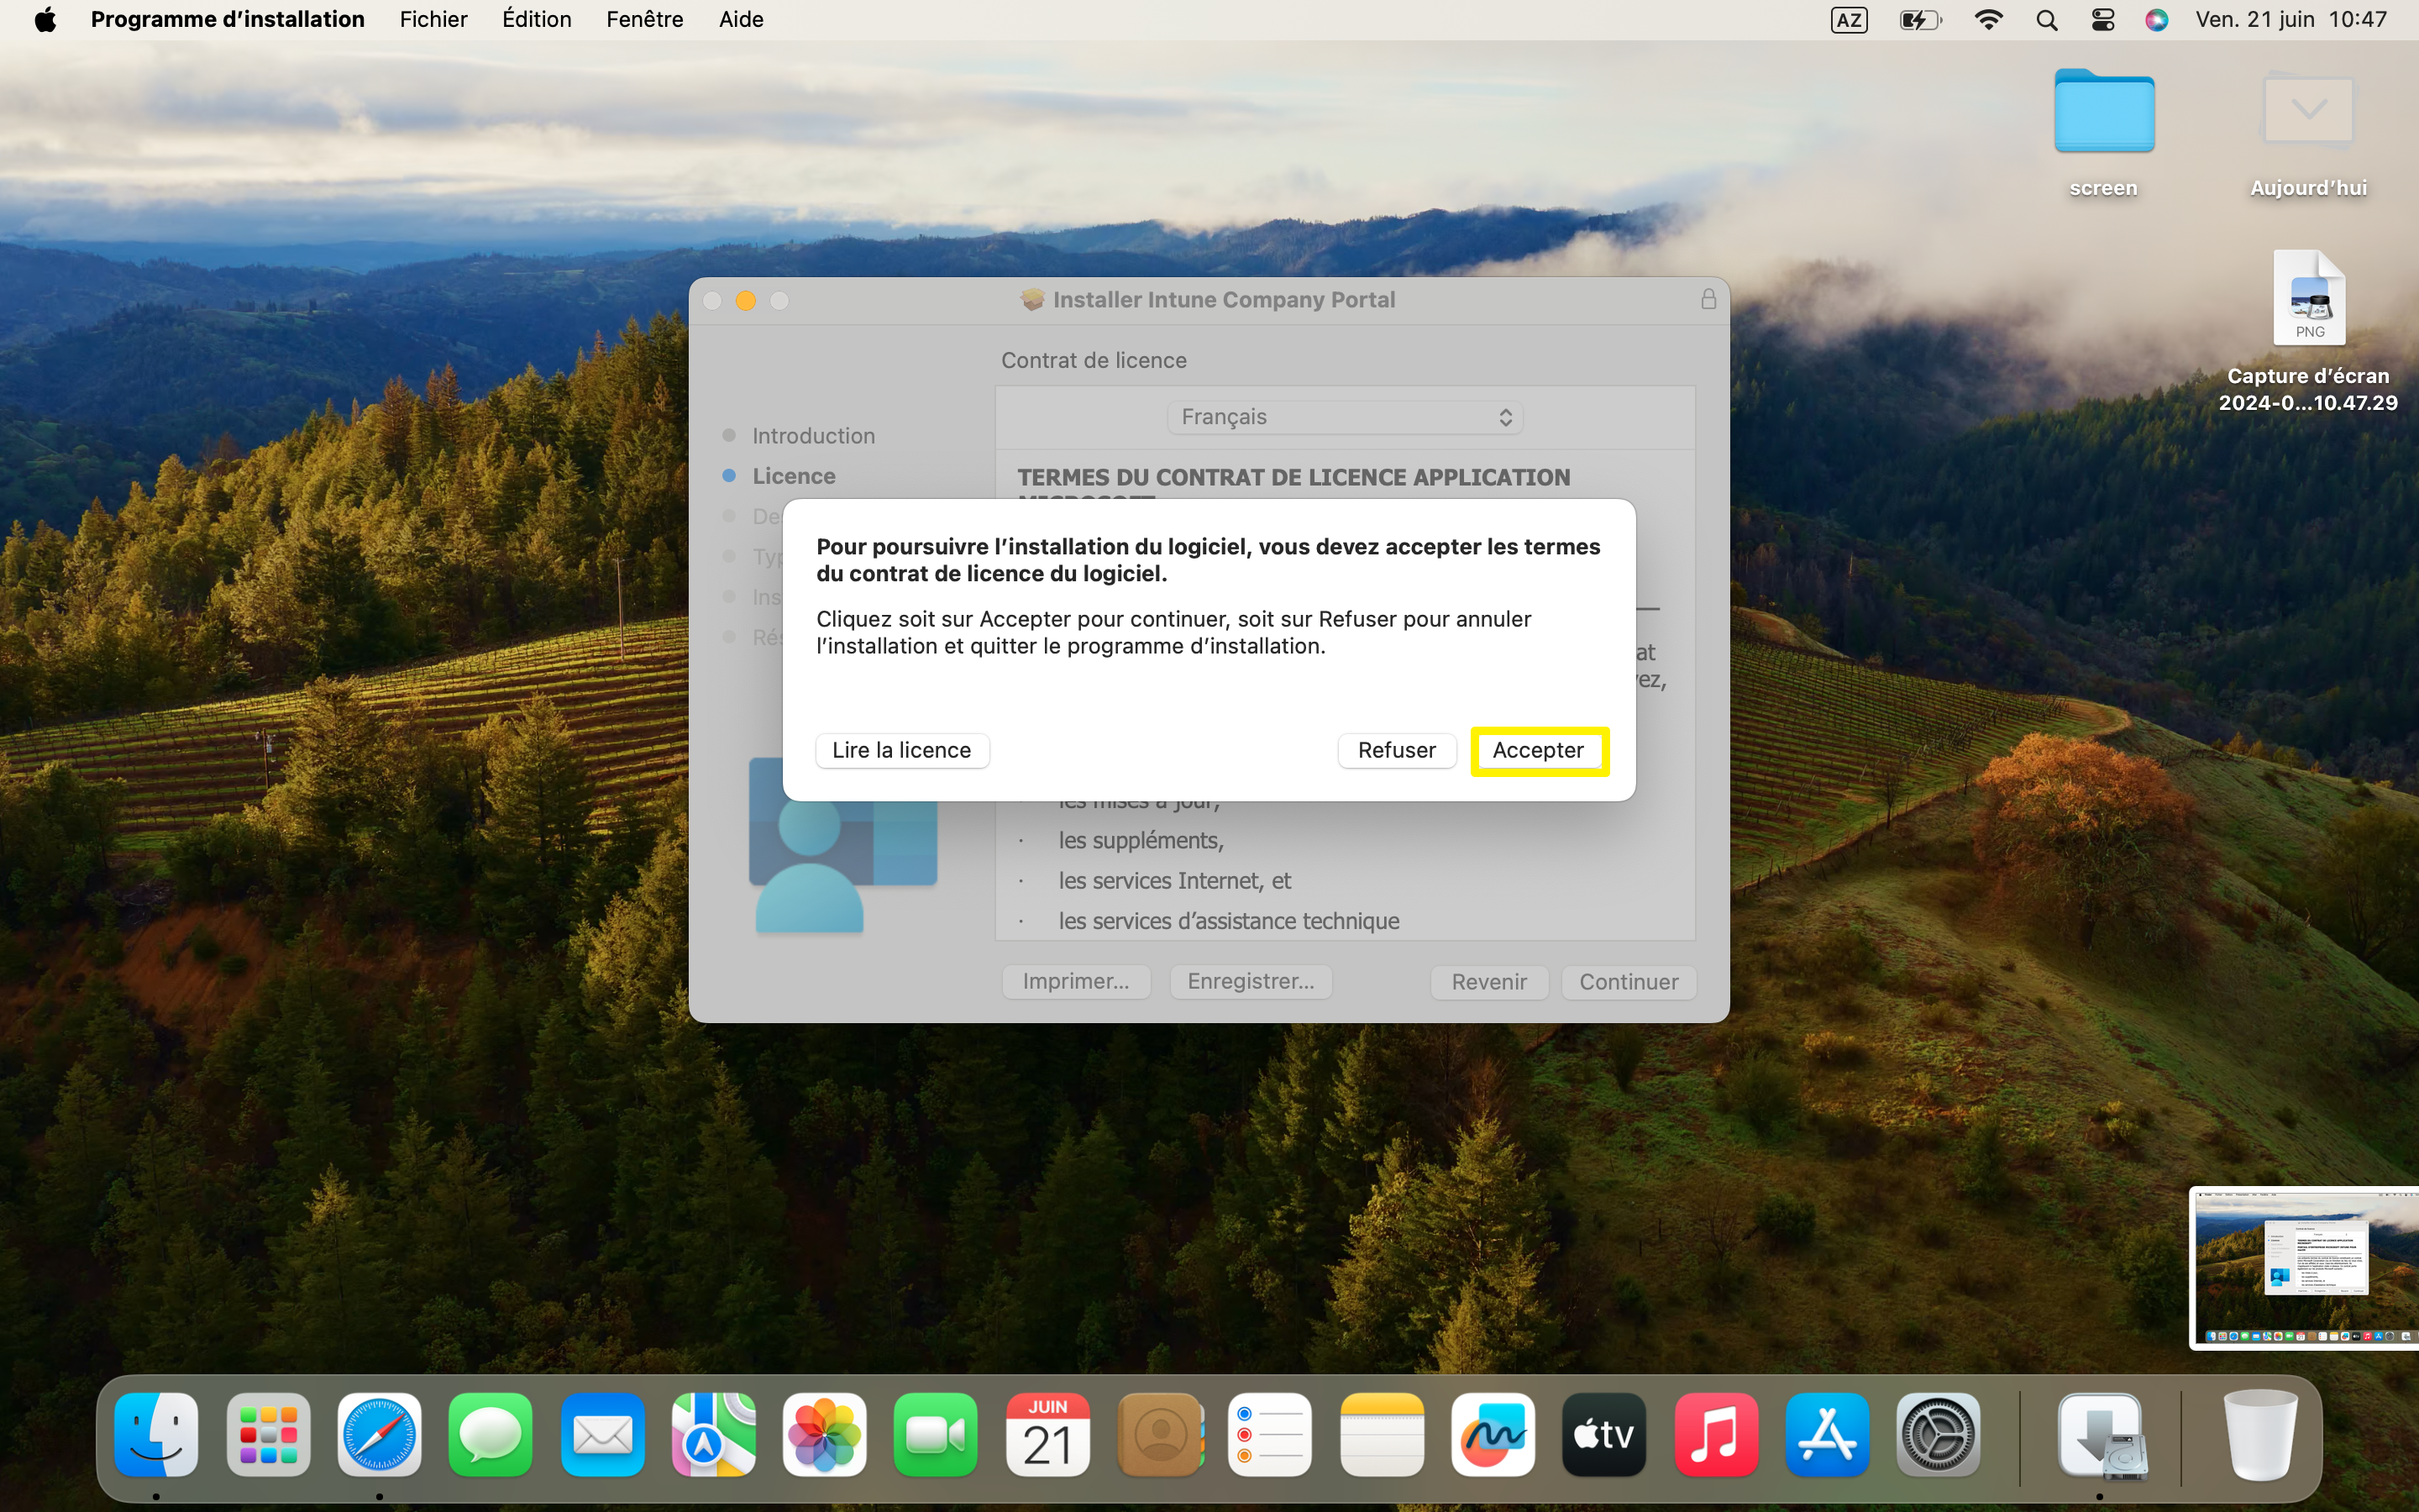This screenshot has width=2419, height=1512.
Task: Open Spotlight search from the menu bar
Action: coord(2046,20)
